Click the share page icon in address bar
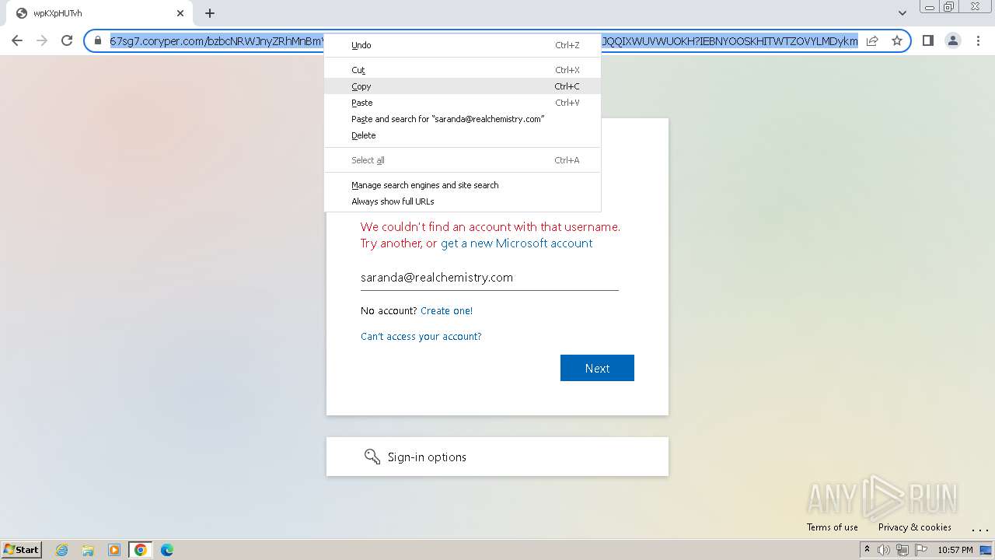 [872, 40]
